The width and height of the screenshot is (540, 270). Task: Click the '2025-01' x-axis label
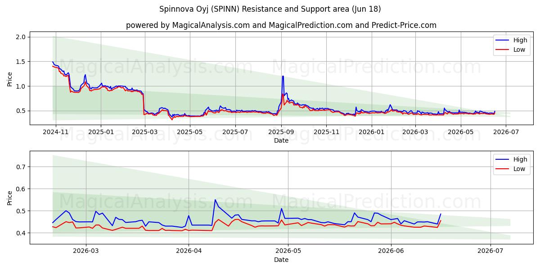101,132
